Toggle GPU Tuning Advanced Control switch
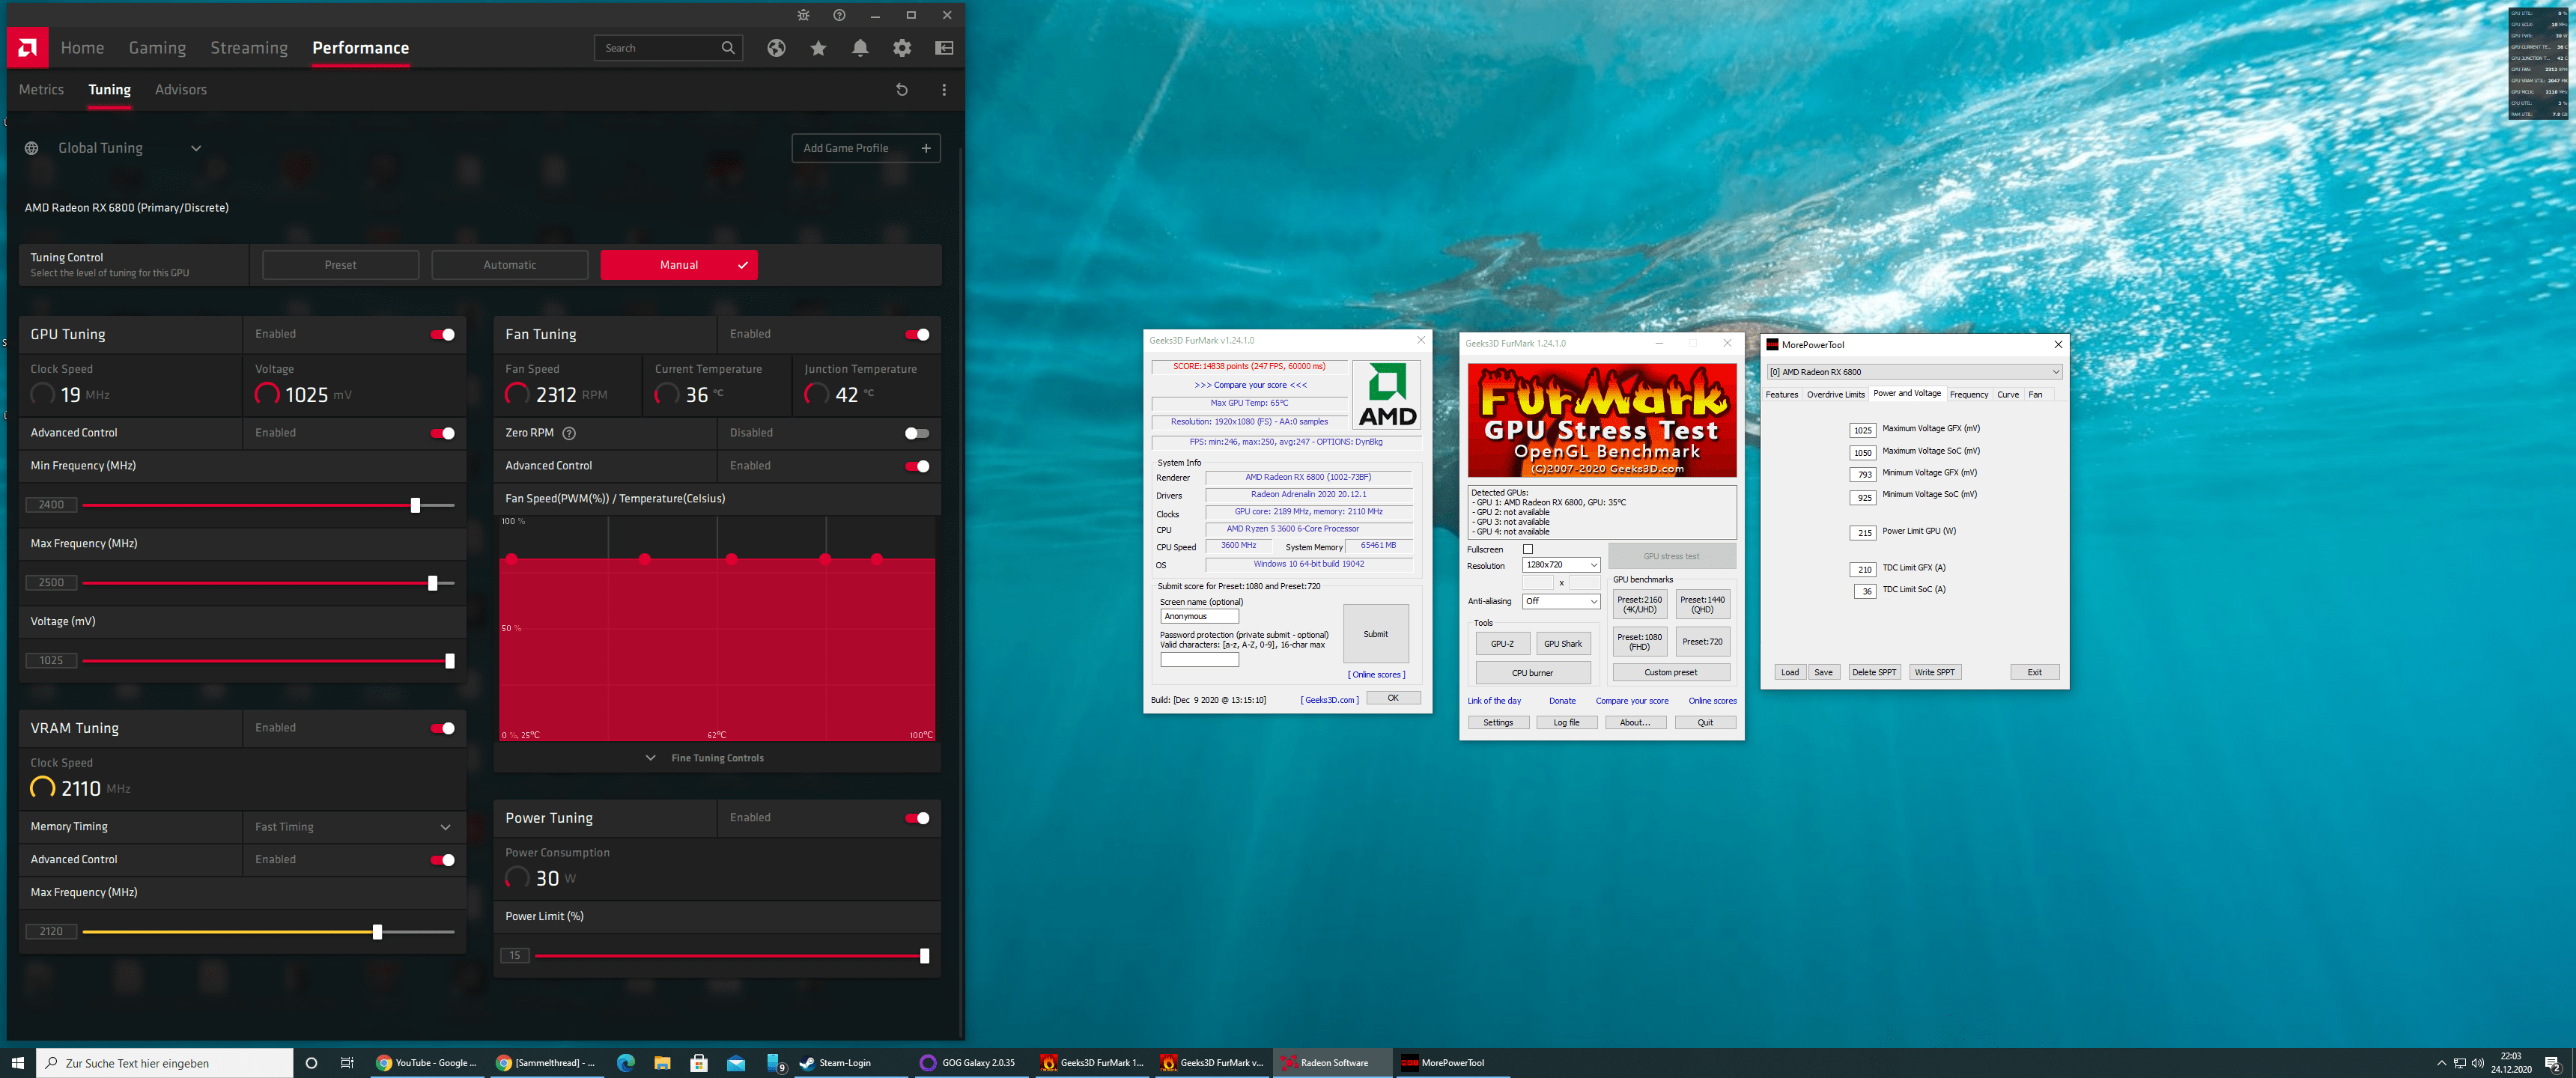The height and width of the screenshot is (1078, 2576). point(442,433)
